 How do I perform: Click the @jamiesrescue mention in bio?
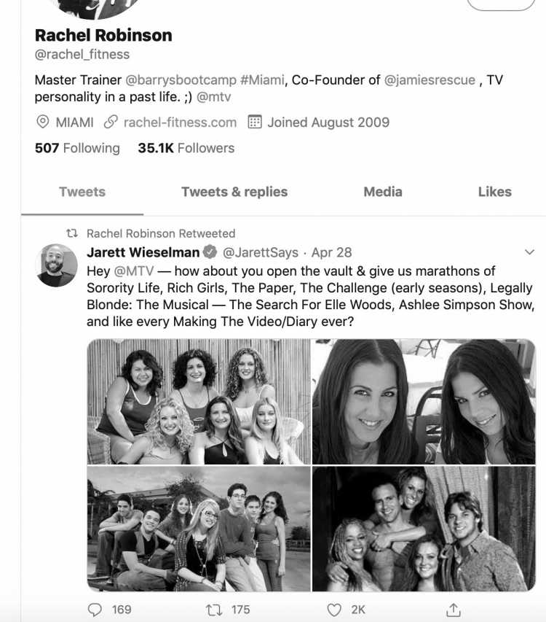tap(430, 80)
